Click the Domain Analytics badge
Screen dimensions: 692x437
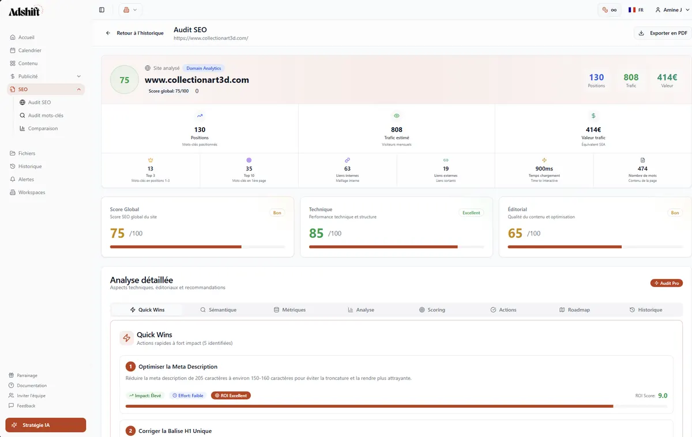tap(204, 68)
